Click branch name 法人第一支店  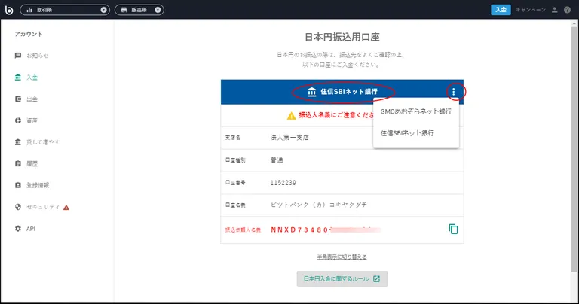[x=289, y=138]
